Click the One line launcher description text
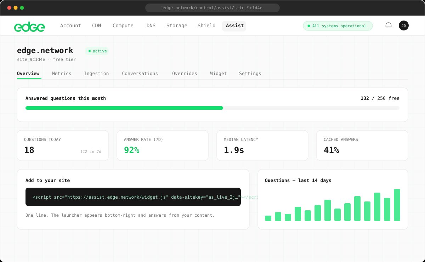This screenshot has width=425, height=262. tap(120, 215)
